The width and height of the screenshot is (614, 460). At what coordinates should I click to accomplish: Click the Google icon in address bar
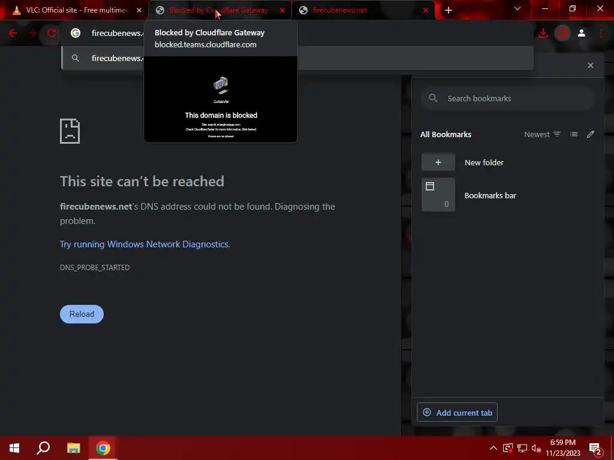coord(76,34)
